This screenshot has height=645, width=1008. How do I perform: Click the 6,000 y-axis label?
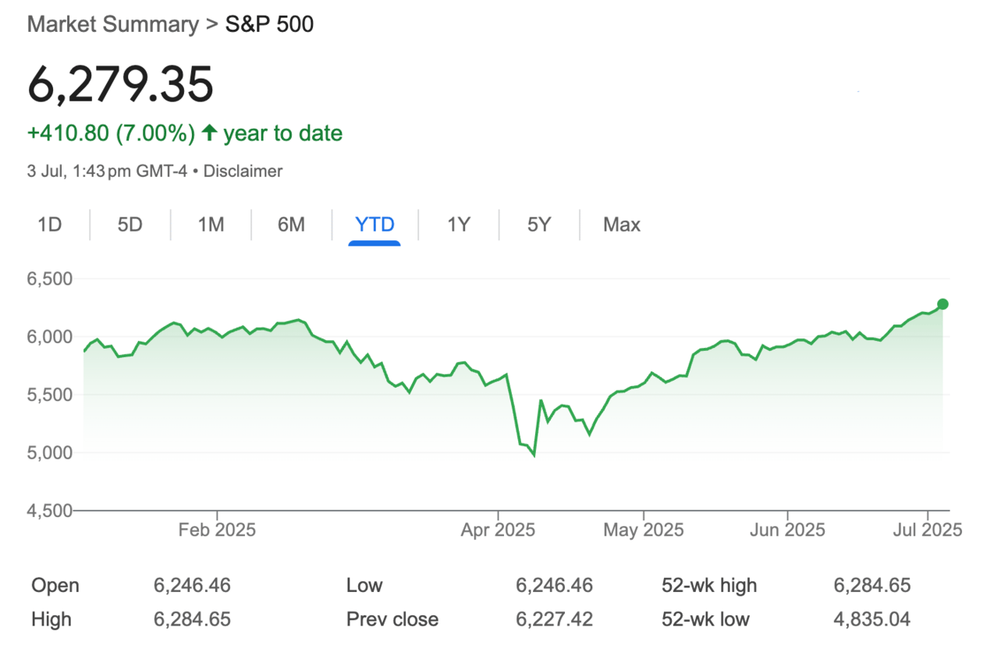[x=50, y=337]
